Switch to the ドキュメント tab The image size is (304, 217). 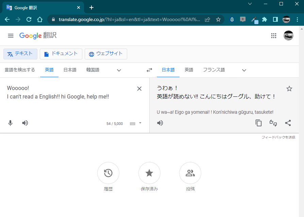point(61,54)
